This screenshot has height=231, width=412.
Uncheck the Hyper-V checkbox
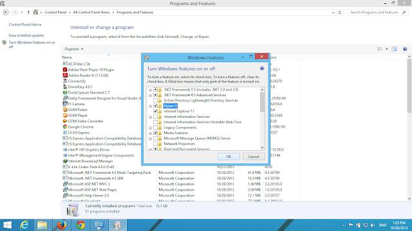pos(155,106)
